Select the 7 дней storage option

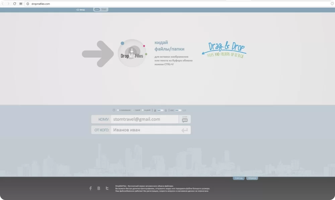coord(136,110)
